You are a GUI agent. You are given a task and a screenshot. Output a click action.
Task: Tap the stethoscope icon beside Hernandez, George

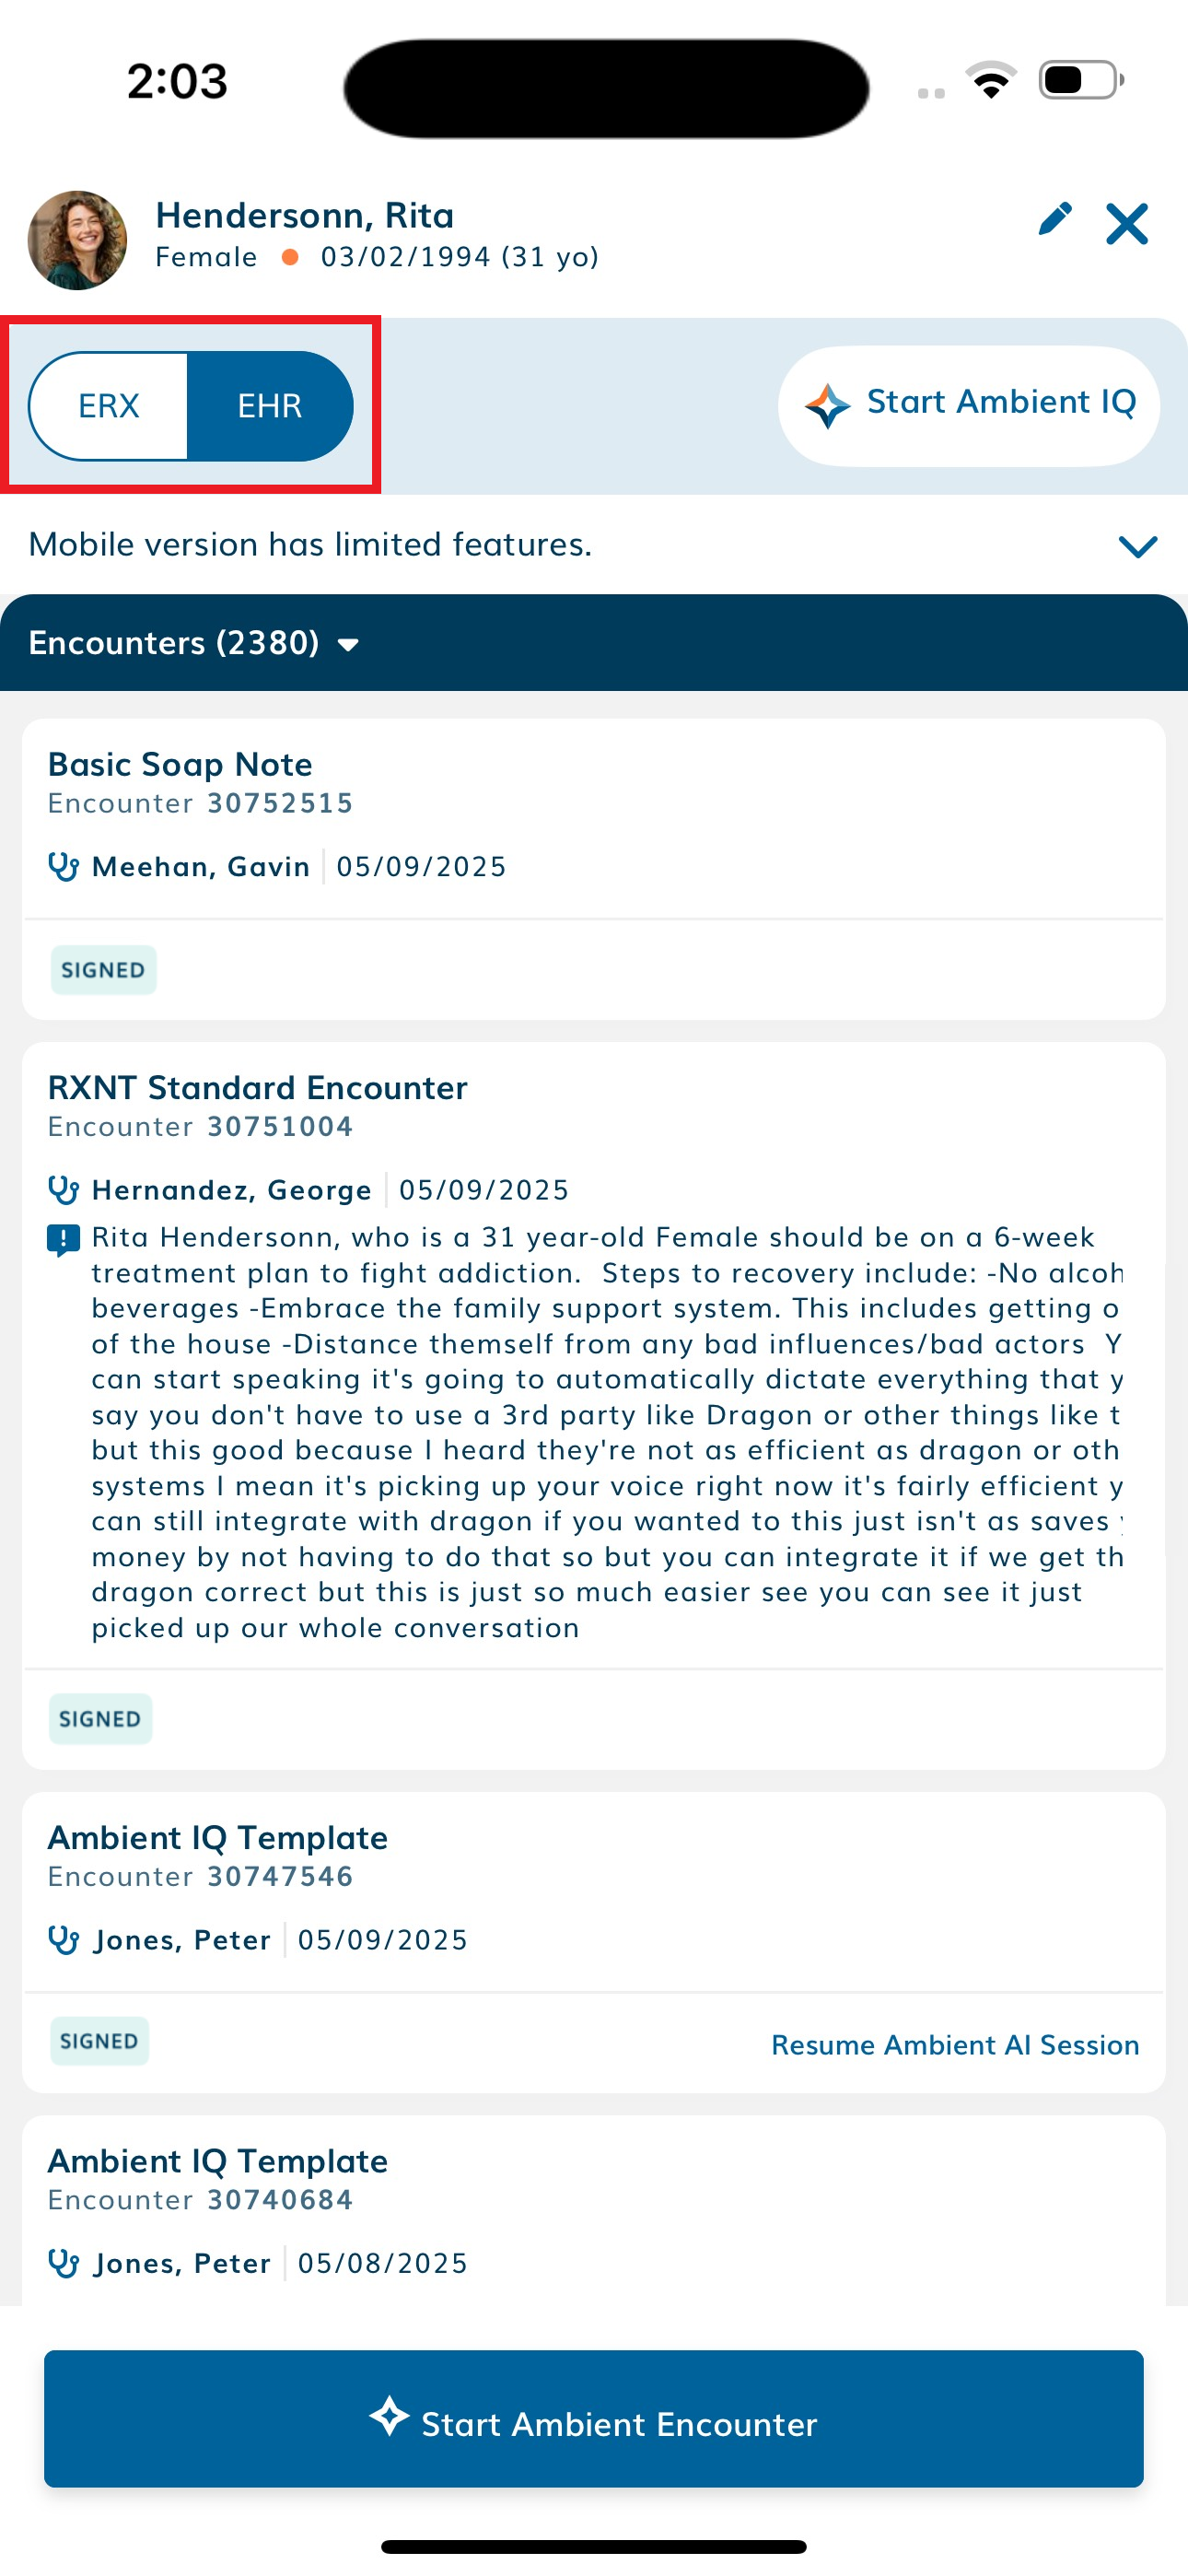(x=63, y=1190)
